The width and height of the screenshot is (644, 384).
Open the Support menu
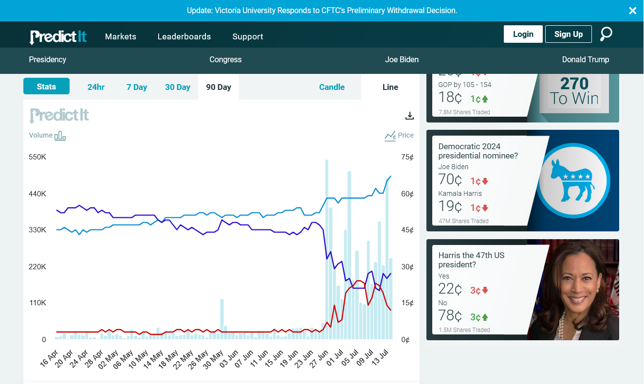(248, 36)
